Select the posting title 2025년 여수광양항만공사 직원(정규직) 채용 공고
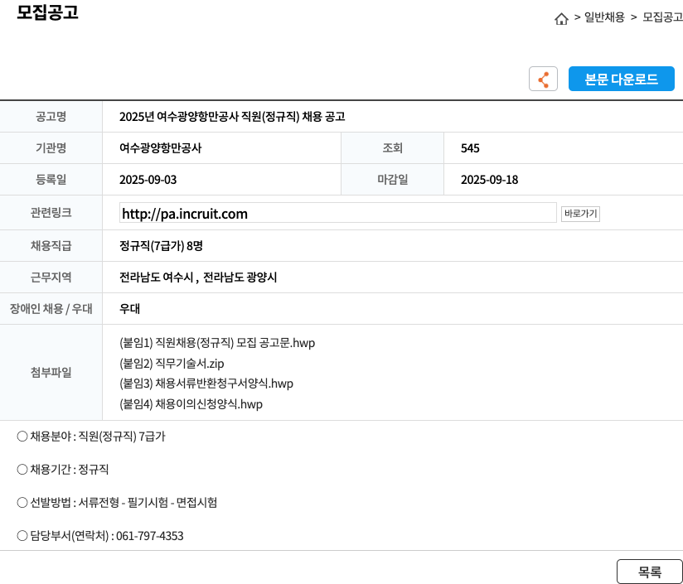This screenshot has height=584, width=683. pos(232,117)
